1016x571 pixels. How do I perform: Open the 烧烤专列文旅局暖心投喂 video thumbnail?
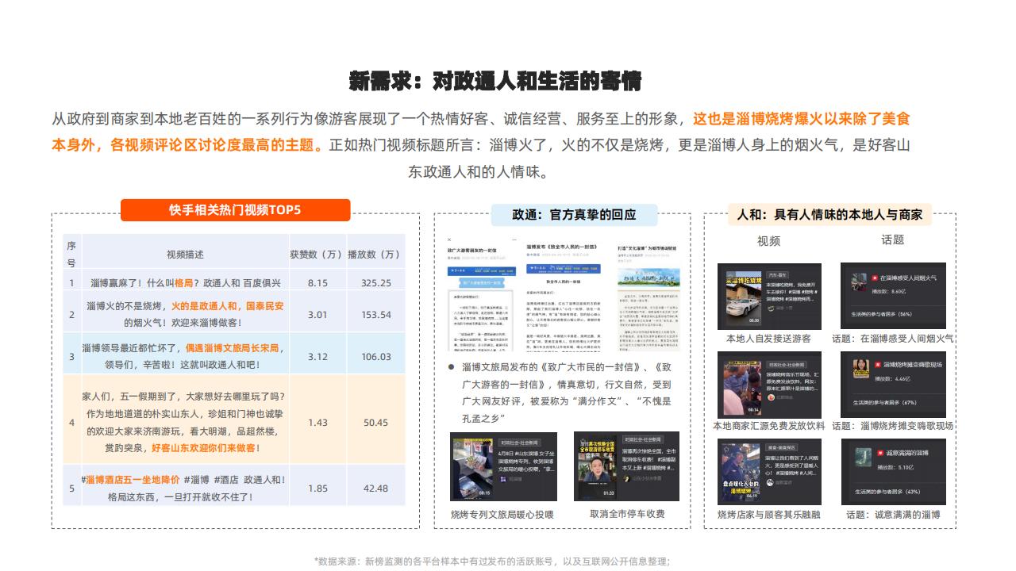[503, 466]
